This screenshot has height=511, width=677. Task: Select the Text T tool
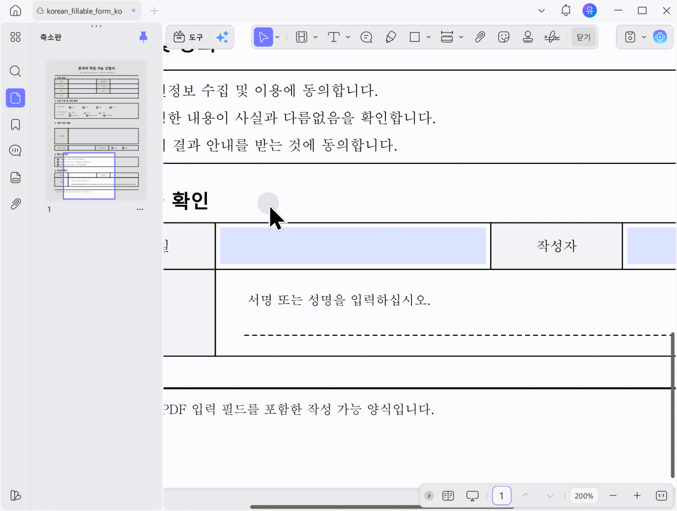click(334, 37)
